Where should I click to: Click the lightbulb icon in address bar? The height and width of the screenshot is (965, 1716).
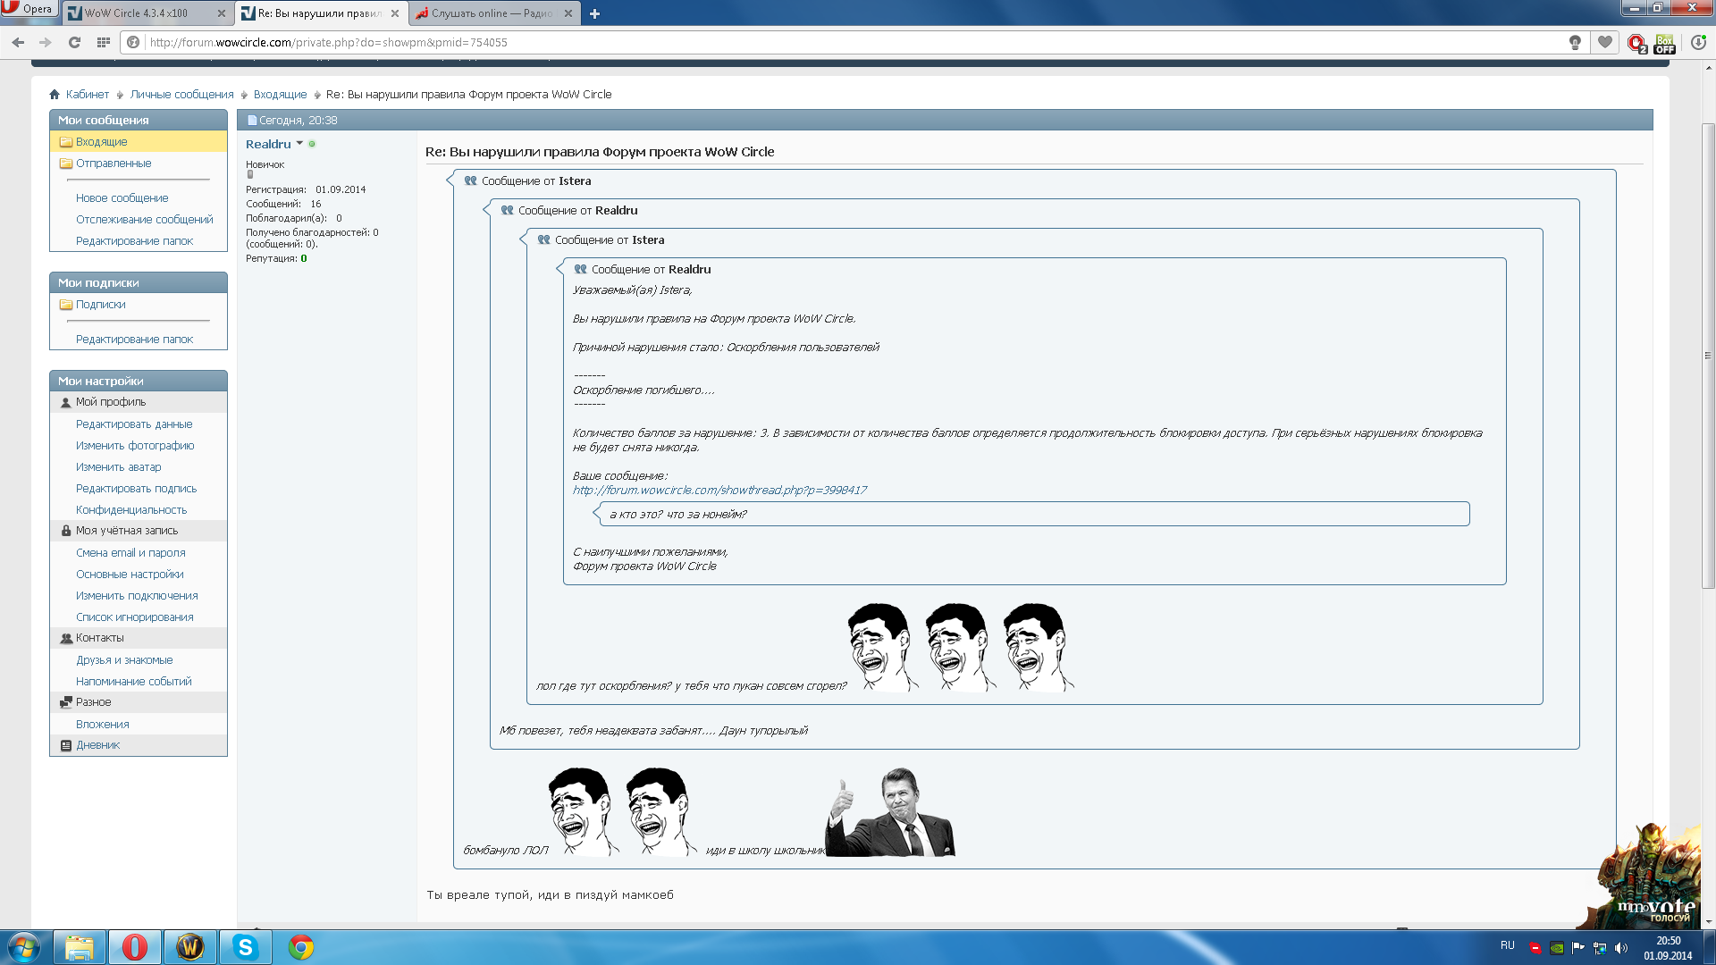(x=1575, y=42)
